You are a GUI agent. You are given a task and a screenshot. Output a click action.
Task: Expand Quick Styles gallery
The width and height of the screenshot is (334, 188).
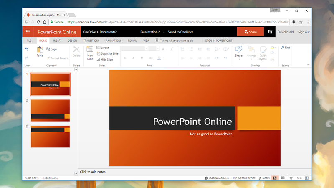pyautogui.click(x=263, y=53)
